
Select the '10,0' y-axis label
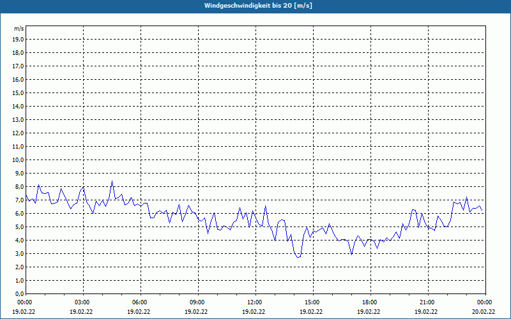[x=18, y=160]
